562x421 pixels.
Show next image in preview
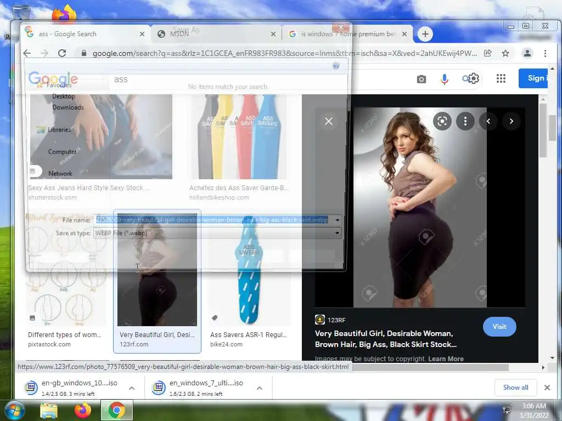512,121
